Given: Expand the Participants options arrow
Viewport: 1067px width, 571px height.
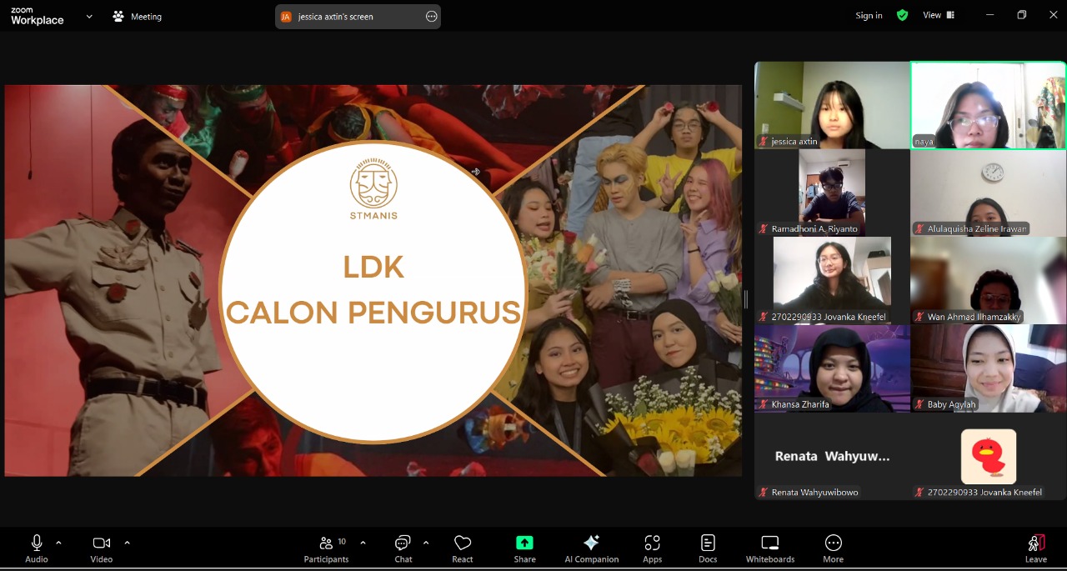Looking at the screenshot, I should click(363, 543).
